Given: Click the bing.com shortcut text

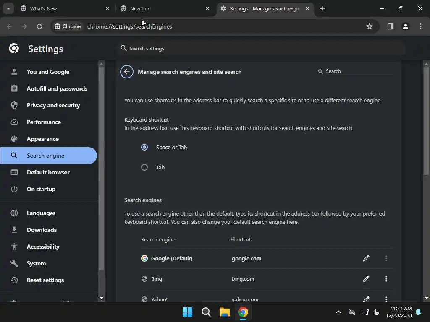Looking at the screenshot, I should 243,279.
